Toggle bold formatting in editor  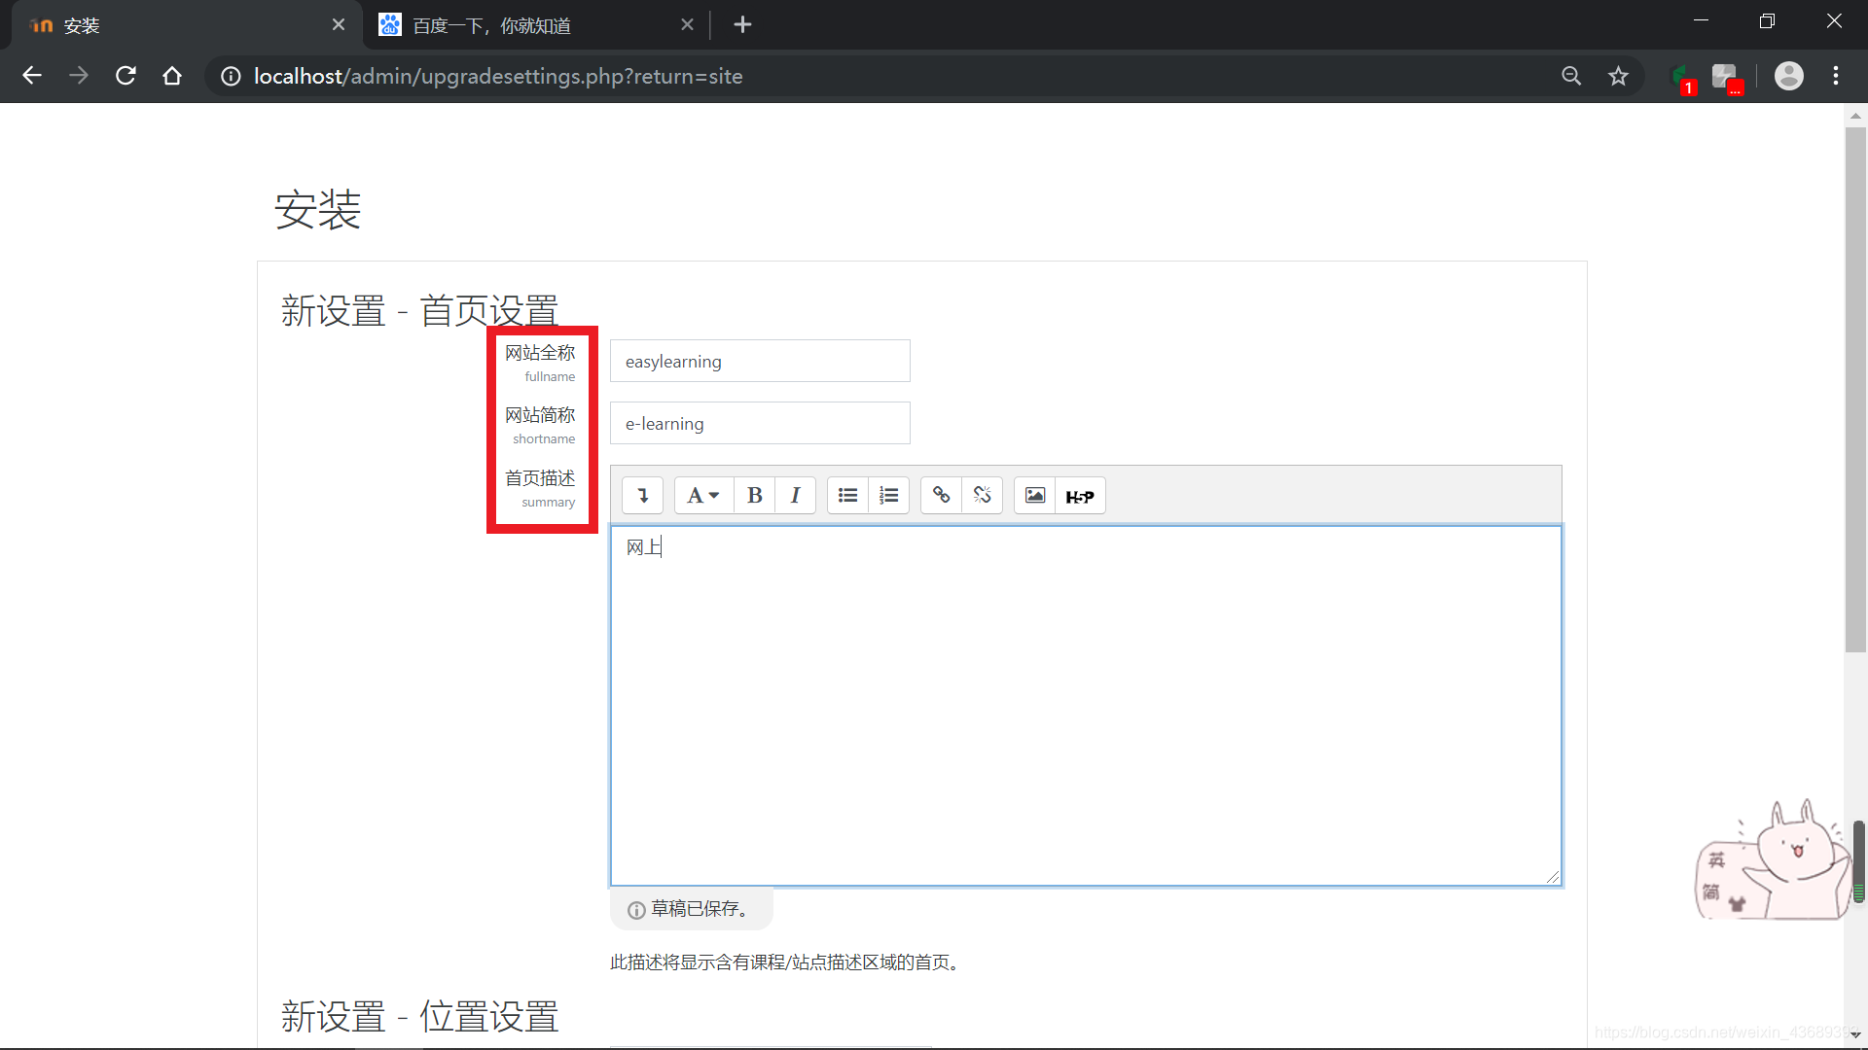754,496
